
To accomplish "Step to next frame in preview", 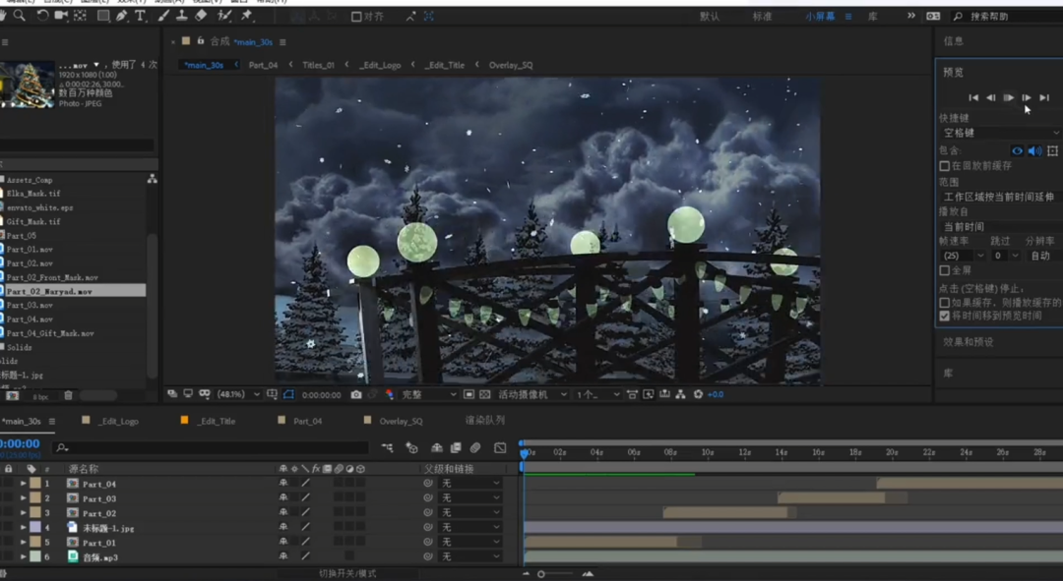I will click(1026, 97).
